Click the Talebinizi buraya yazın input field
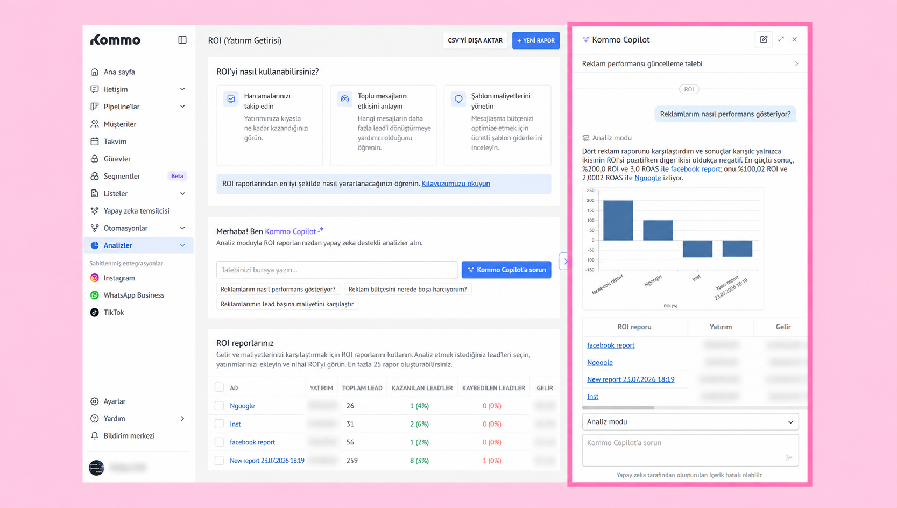This screenshot has height=508, width=897. (337, 270)
